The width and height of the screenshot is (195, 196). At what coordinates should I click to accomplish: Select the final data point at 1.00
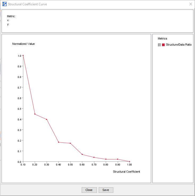(130, 162)
